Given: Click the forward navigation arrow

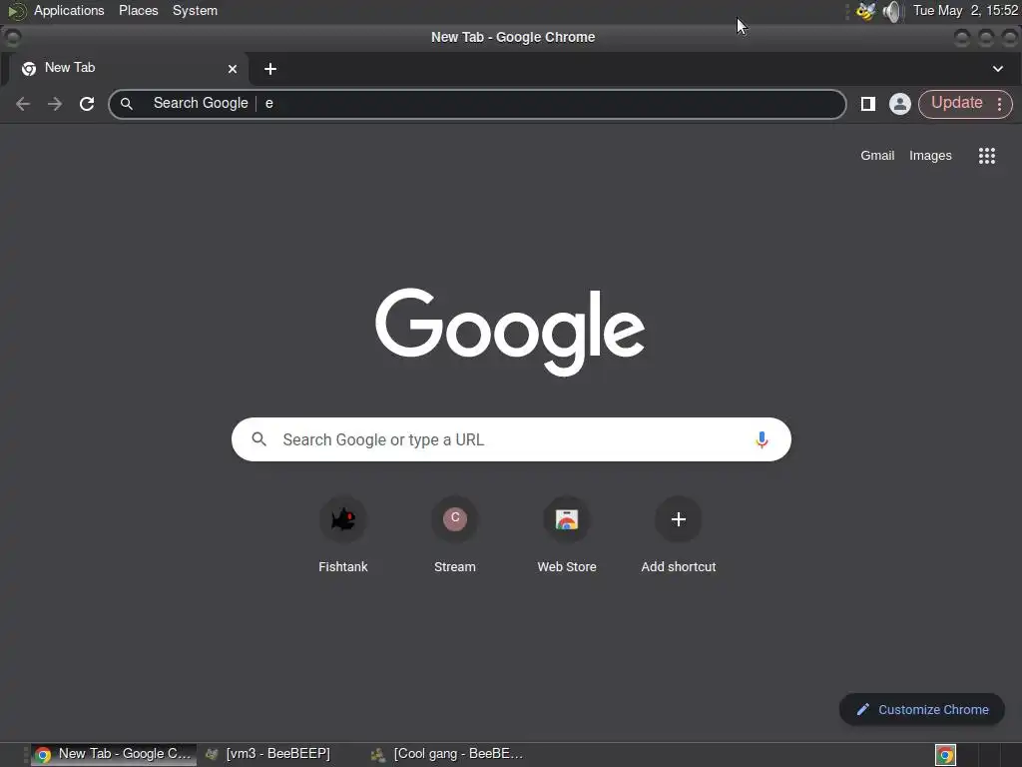Looking at the screenshot, I should click(x=55, y=104).
